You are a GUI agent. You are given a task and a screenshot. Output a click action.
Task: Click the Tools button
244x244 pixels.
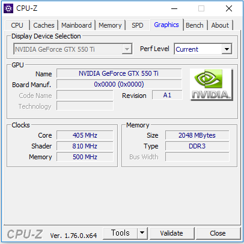[120, 233]
